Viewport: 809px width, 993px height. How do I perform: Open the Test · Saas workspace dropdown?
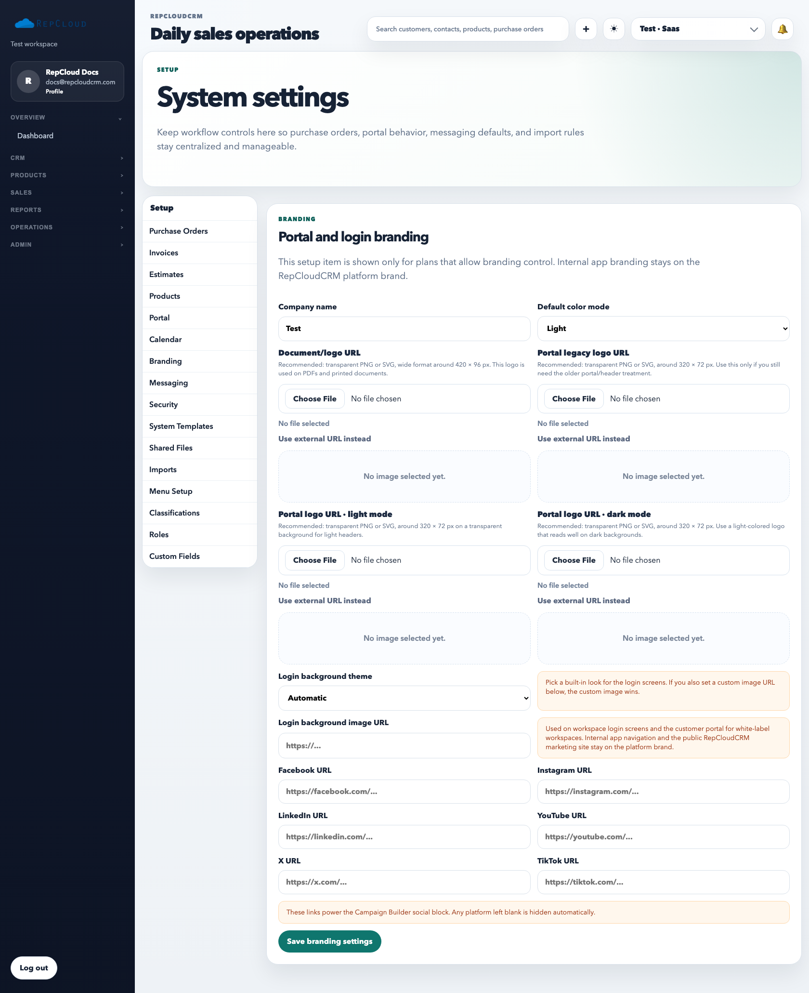coord(698,29)
